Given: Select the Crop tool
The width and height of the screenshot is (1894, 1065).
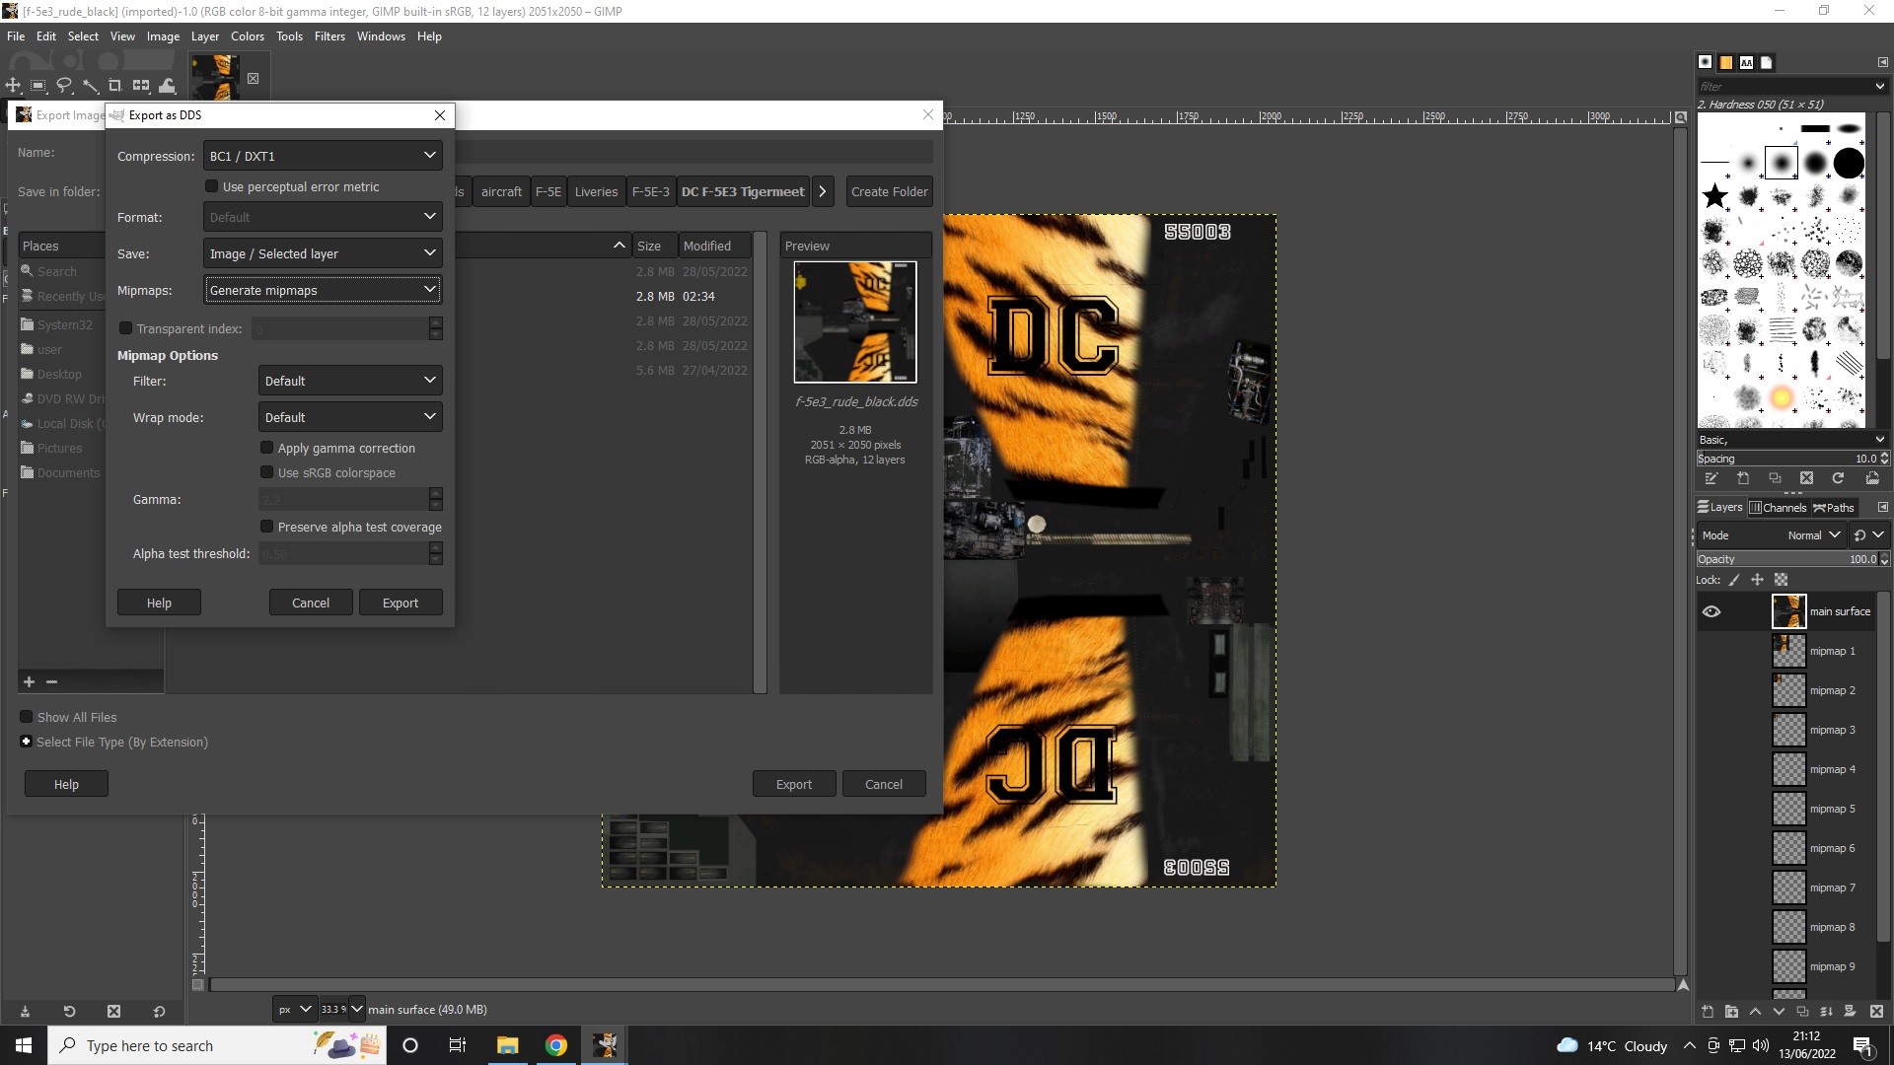Looking at the screenshot, I should (114, 86).
